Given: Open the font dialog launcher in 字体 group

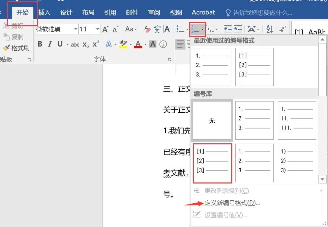Looking at the screenshot, I should pyautogui.click(x=170, y=60).
